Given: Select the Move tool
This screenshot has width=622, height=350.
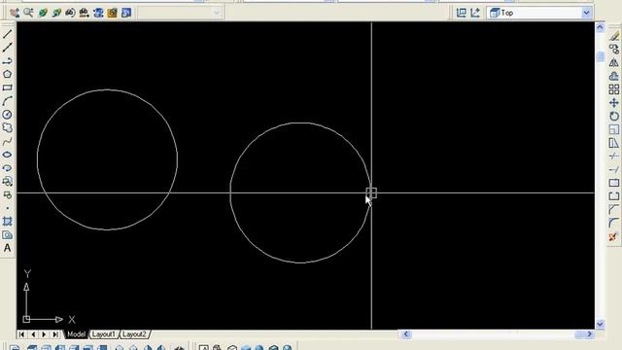Looking at the screenshot, I should (x=614, y=103).
